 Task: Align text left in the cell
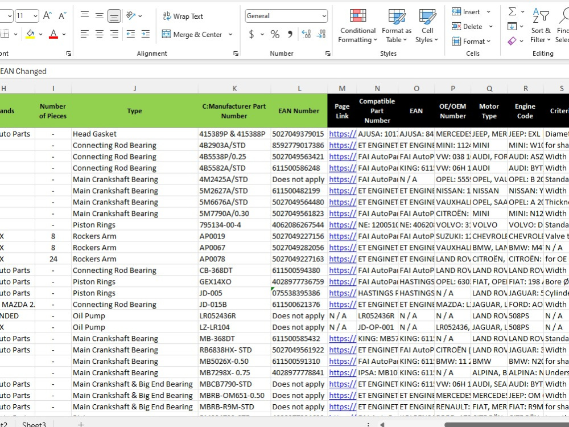tap(85, 34)
